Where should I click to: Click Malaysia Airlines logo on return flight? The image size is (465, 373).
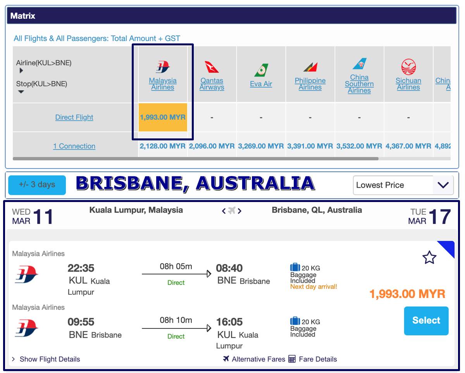(27, 329)
